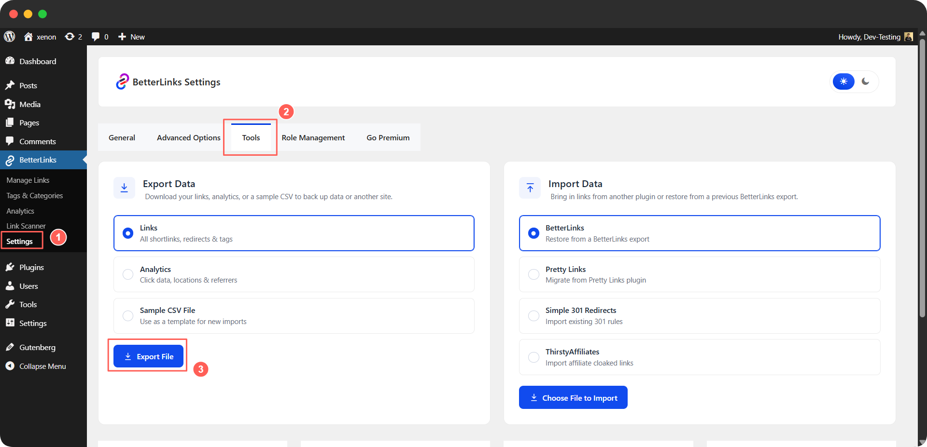Click the plus New icon in admin bar
The image size is (927, 447).
pos(122,37)
